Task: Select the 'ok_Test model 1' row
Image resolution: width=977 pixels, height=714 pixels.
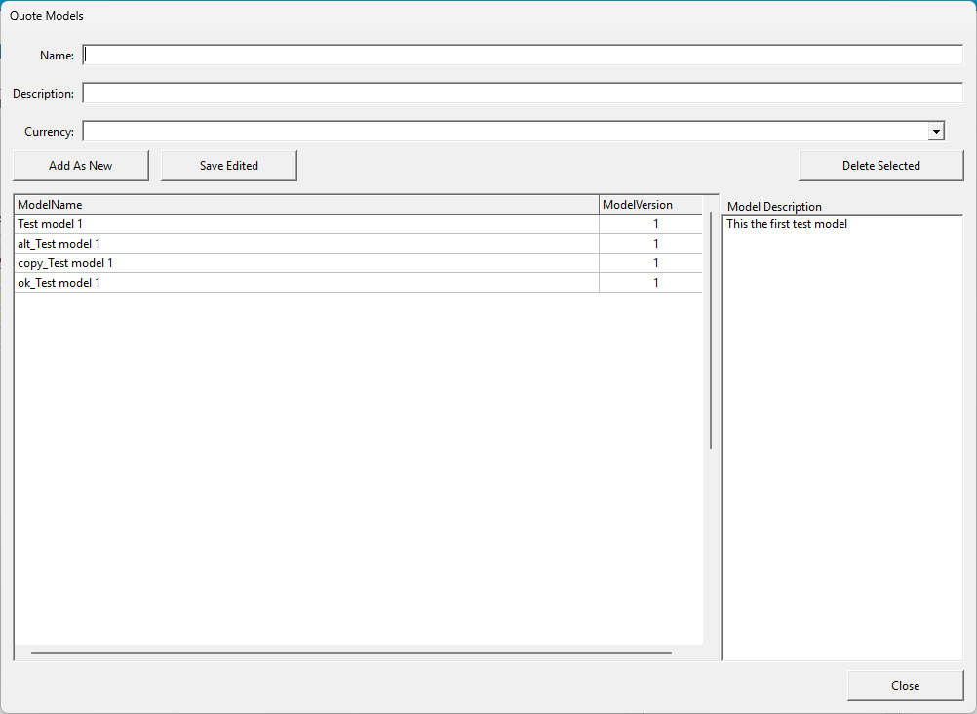Action: tap(306, 283)
